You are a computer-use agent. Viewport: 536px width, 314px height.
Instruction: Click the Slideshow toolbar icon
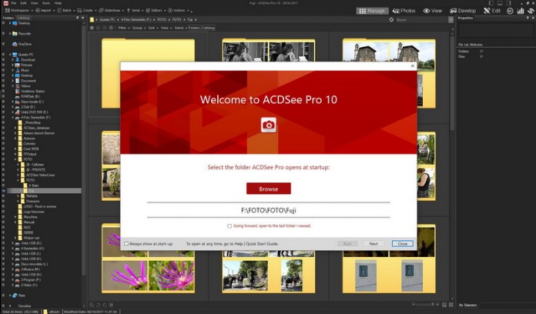[101, 11]
